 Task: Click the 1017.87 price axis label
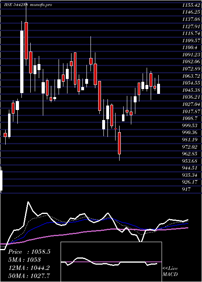point(191,111)
